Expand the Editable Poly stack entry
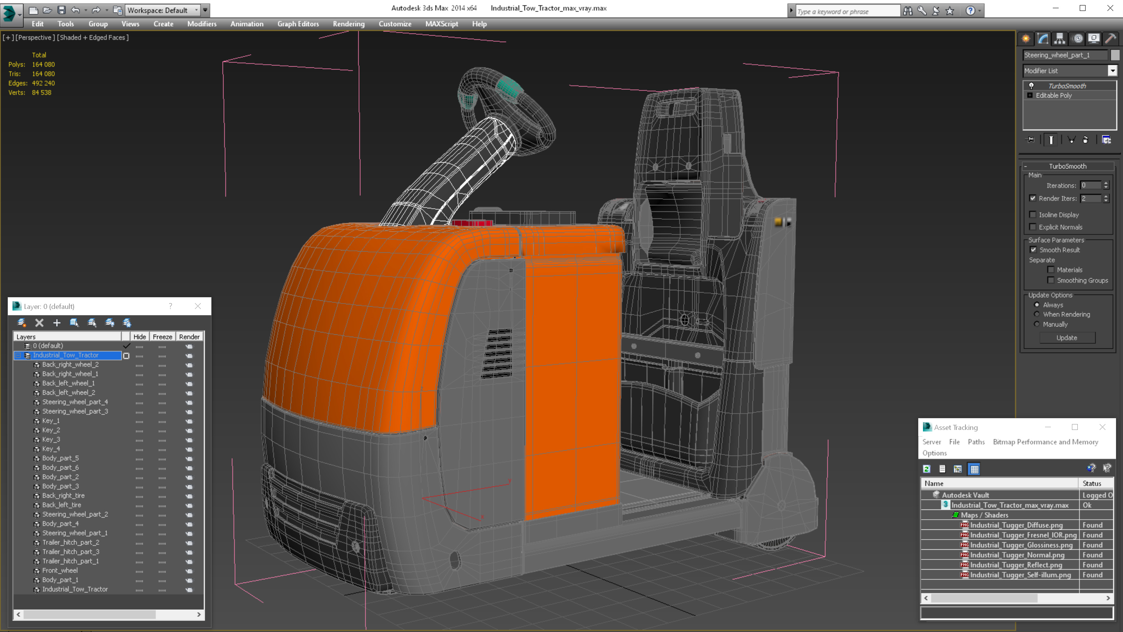This screenshot has height=632, width=1123. pyautogui.click(x=1030, y=95)
